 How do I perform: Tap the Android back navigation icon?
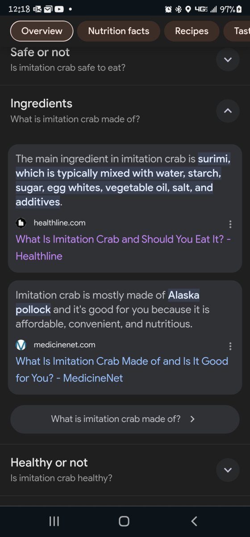194,521
